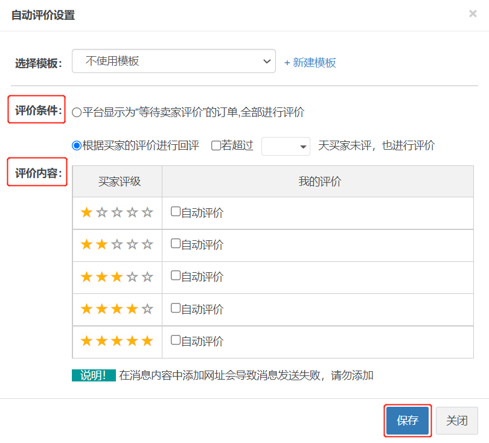Click the green 说明! notice badge

point(94,375)
